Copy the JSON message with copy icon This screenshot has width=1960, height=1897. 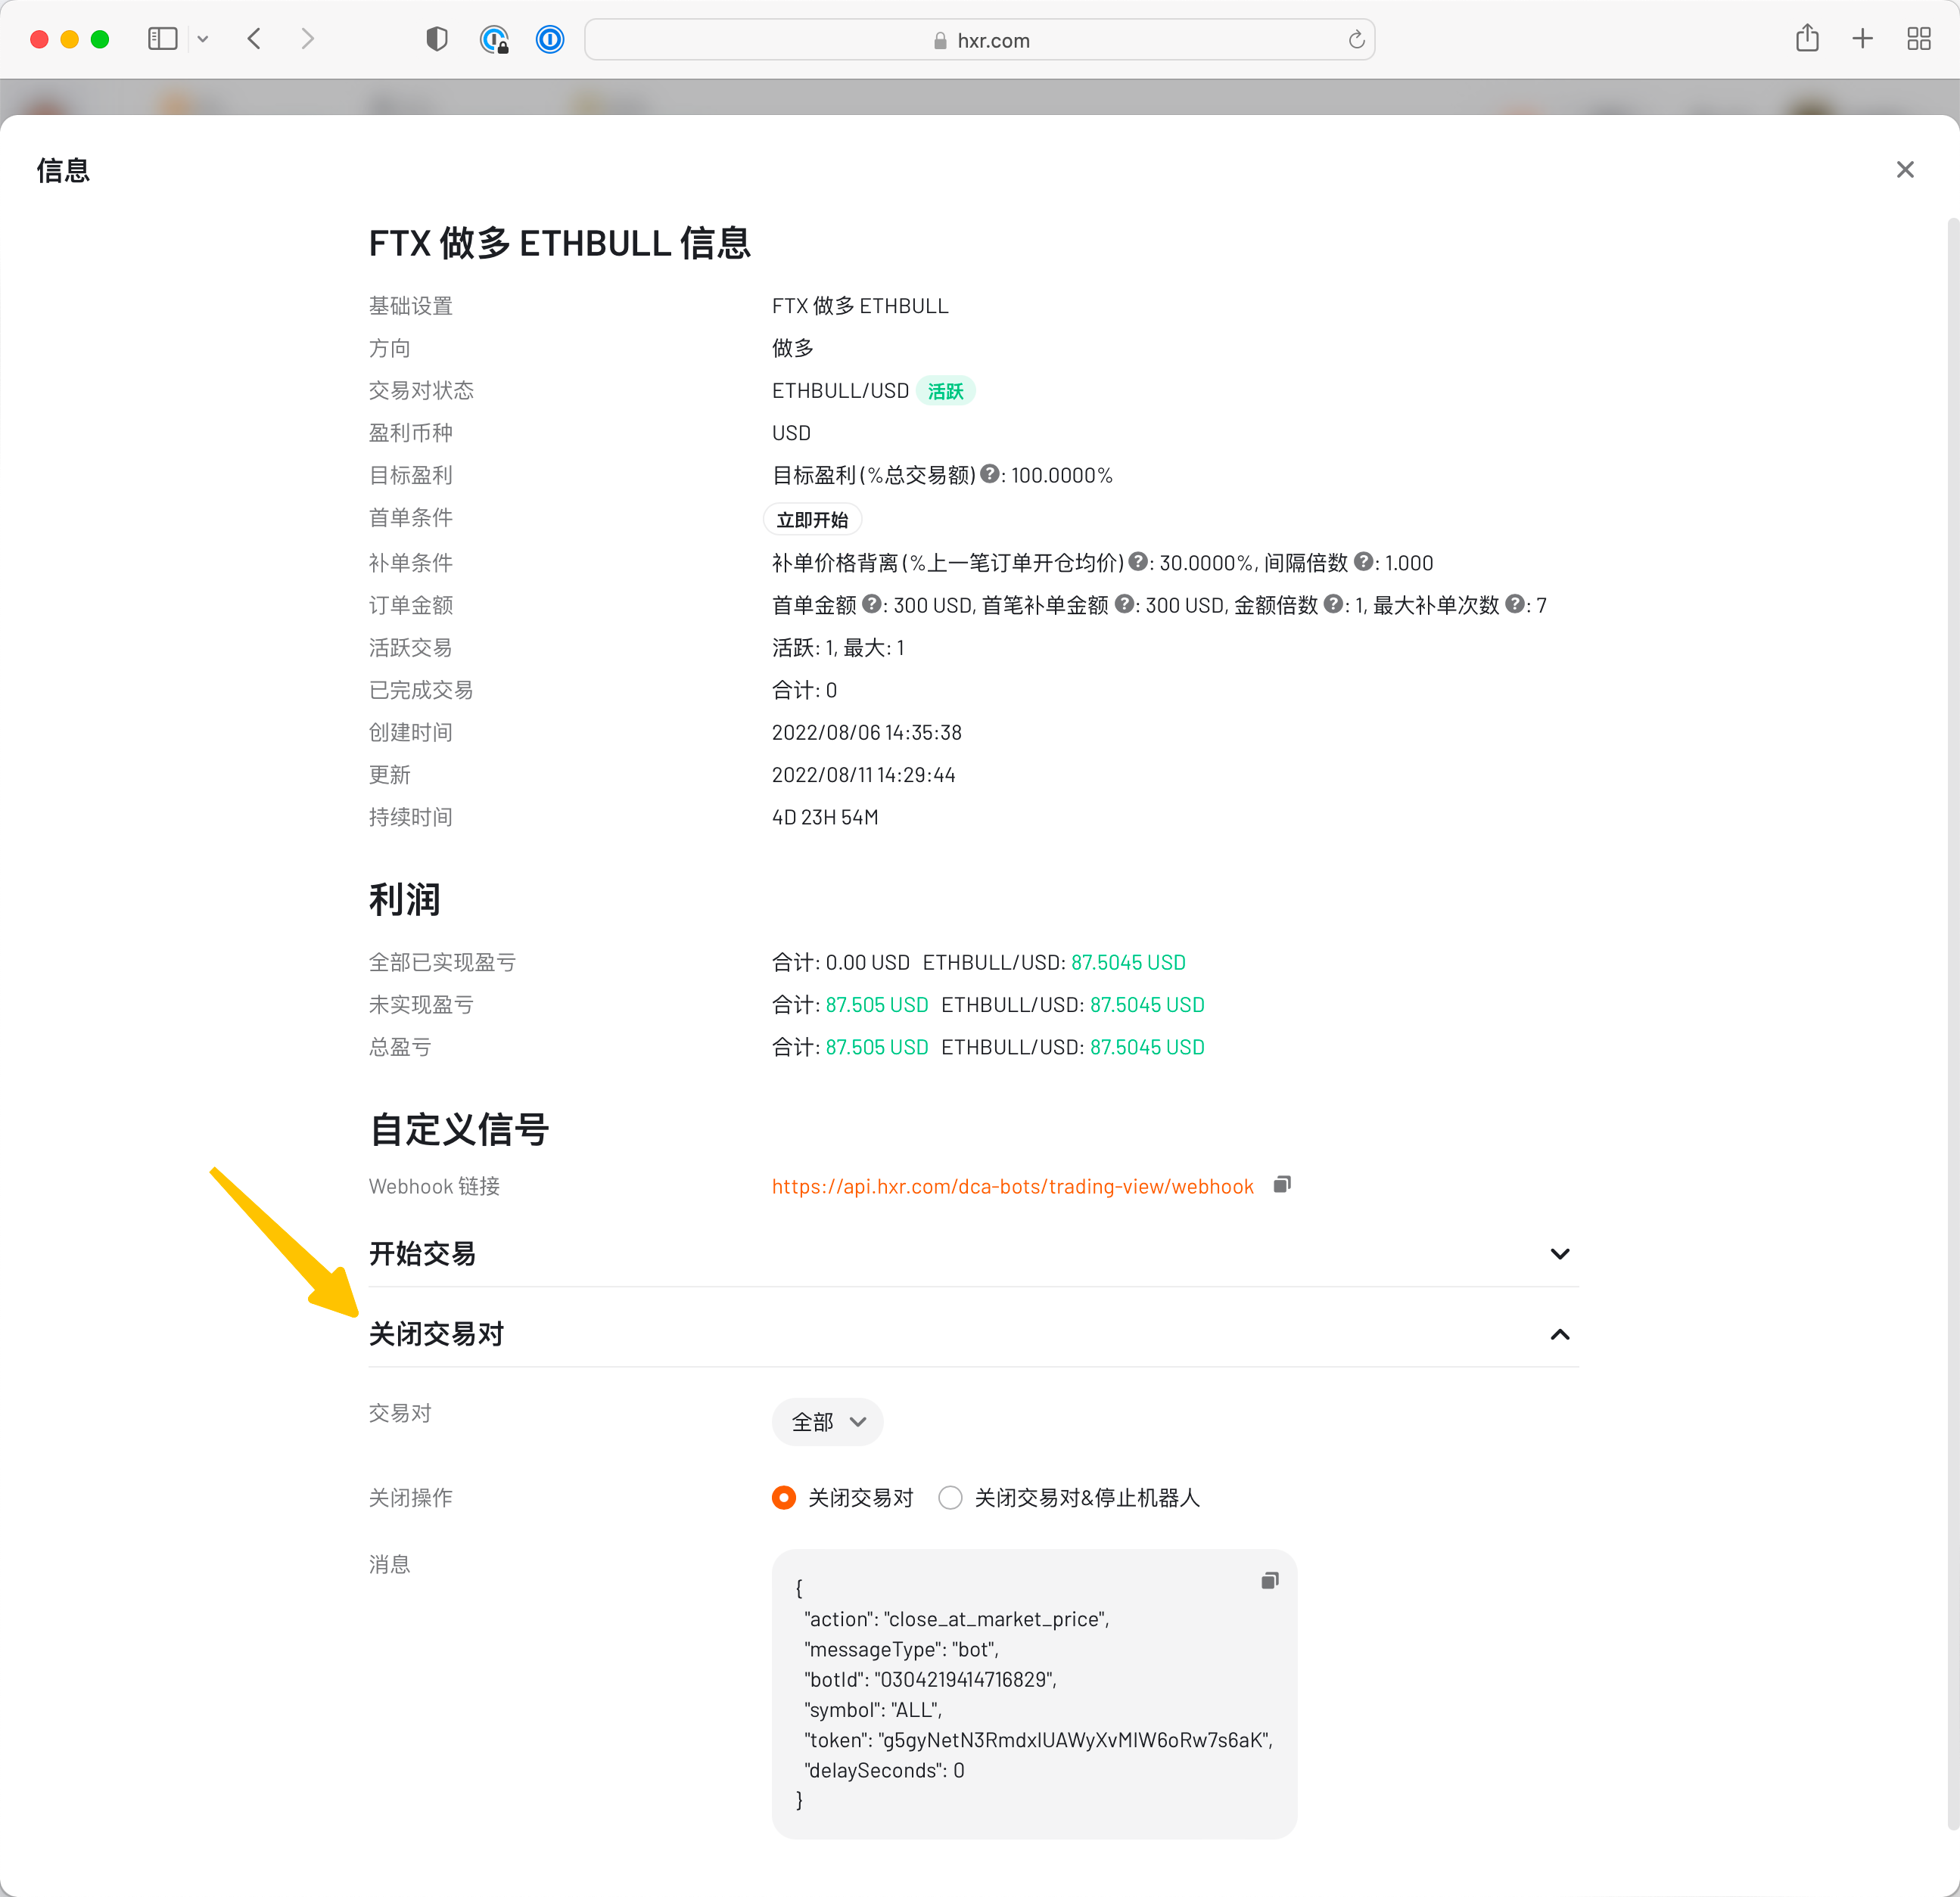click(x=1270, y=1580)
